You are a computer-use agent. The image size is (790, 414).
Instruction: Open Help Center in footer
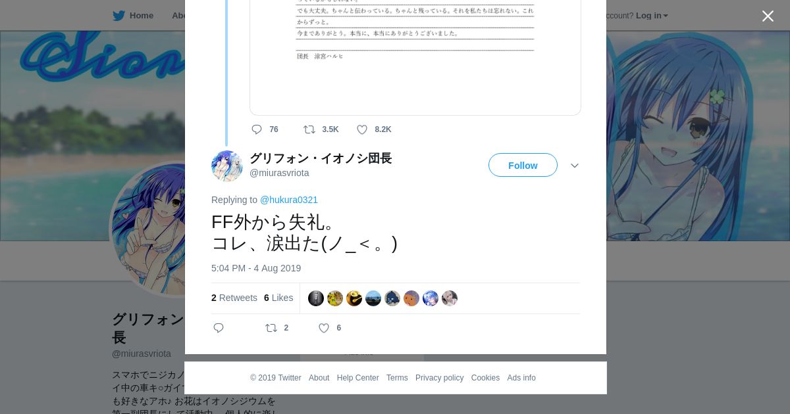(x=357, y=378)
